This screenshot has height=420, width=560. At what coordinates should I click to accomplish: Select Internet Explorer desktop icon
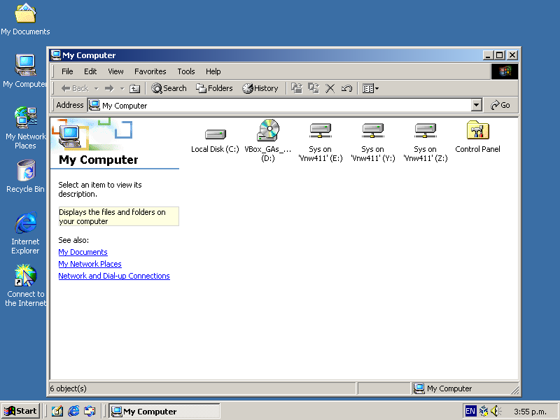point(25,233)
